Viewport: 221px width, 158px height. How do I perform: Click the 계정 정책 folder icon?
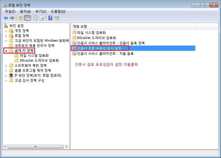pyautogui.click(x=11, y=31)
